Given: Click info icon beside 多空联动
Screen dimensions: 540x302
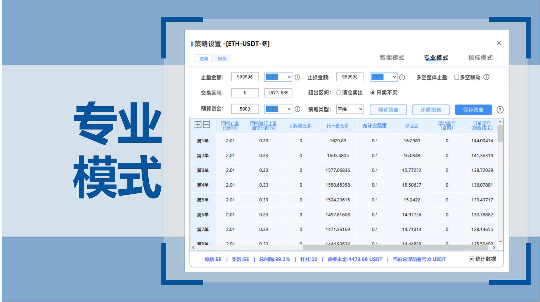Looking at the screenshot, I should point(486,77).
